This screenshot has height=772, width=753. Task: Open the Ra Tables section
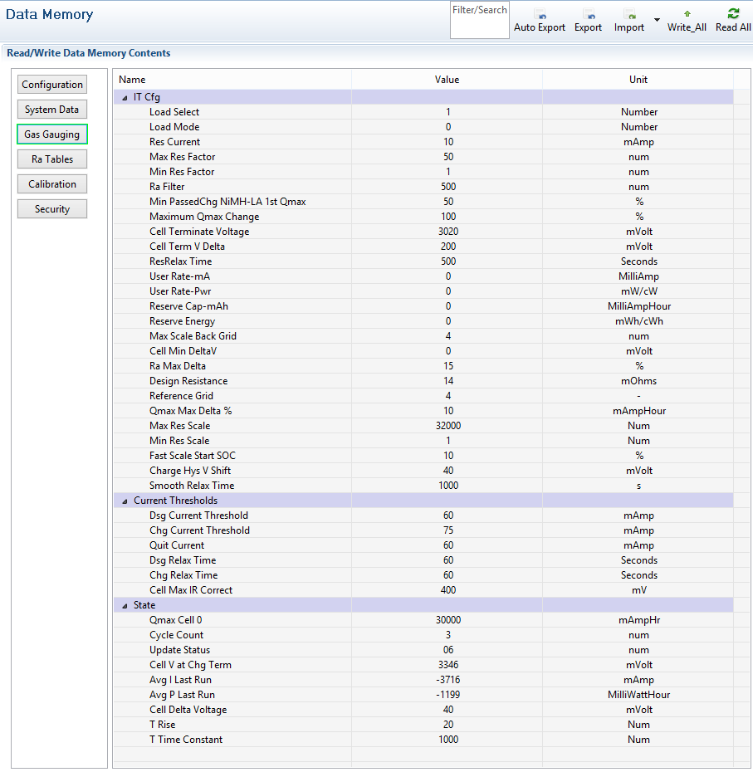(52, 159)
